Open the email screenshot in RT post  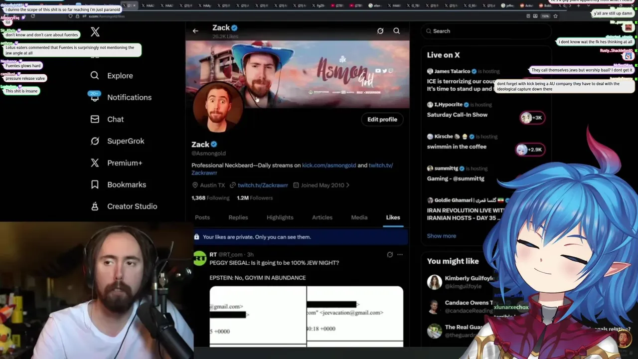click(x=306, y=316)
